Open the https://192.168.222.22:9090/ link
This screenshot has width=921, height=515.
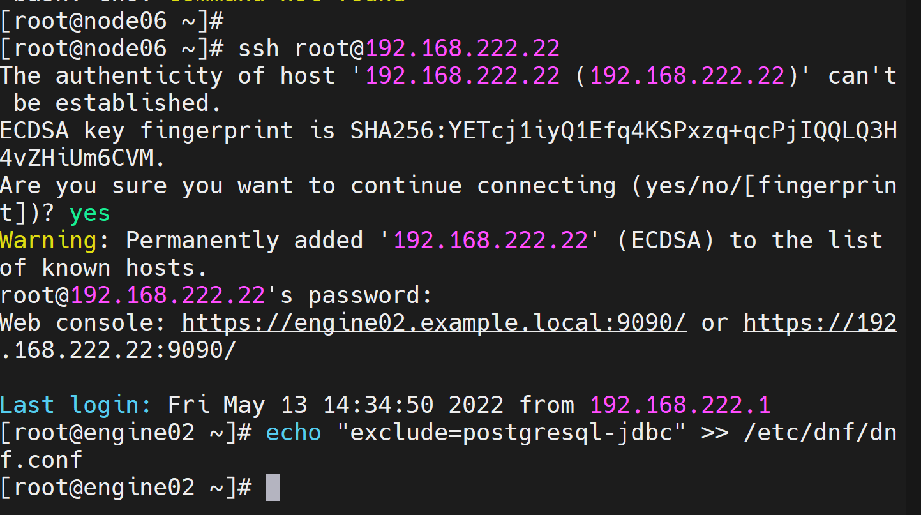[820, 323]
